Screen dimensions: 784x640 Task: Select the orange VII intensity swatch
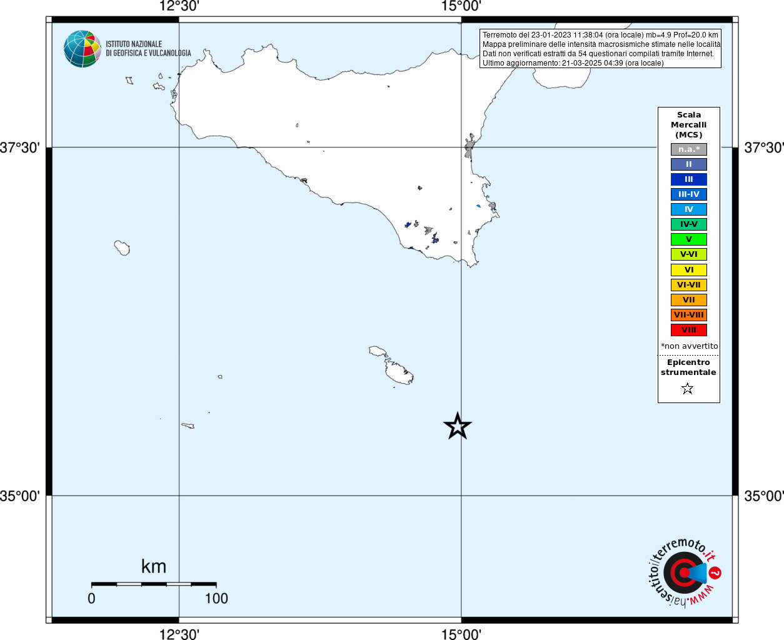coord(689,300)
